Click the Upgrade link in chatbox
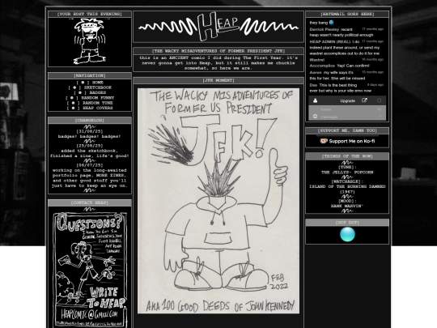 tap(347, 101)
